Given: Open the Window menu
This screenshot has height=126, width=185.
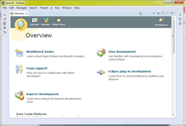Looking at the screenshot, I should 67,8.
